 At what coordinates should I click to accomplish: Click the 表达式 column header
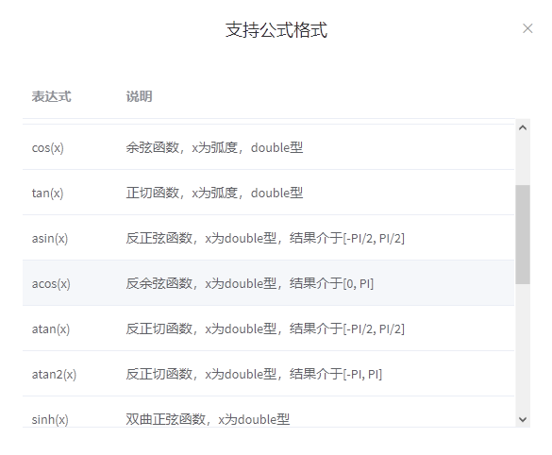click(51, 96)
